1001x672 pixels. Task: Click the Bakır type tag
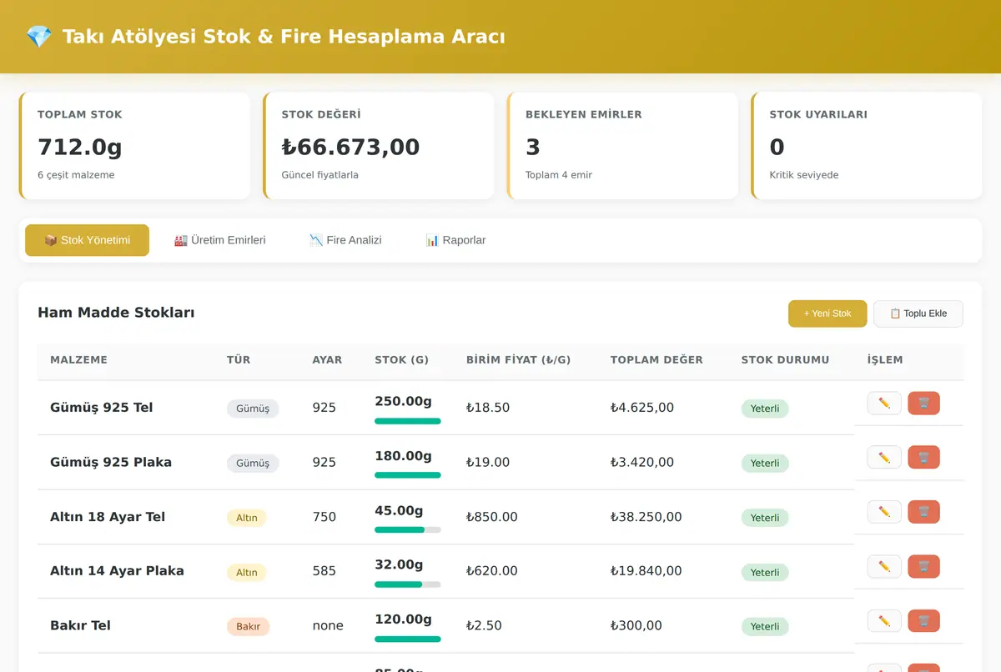[249, 627]
